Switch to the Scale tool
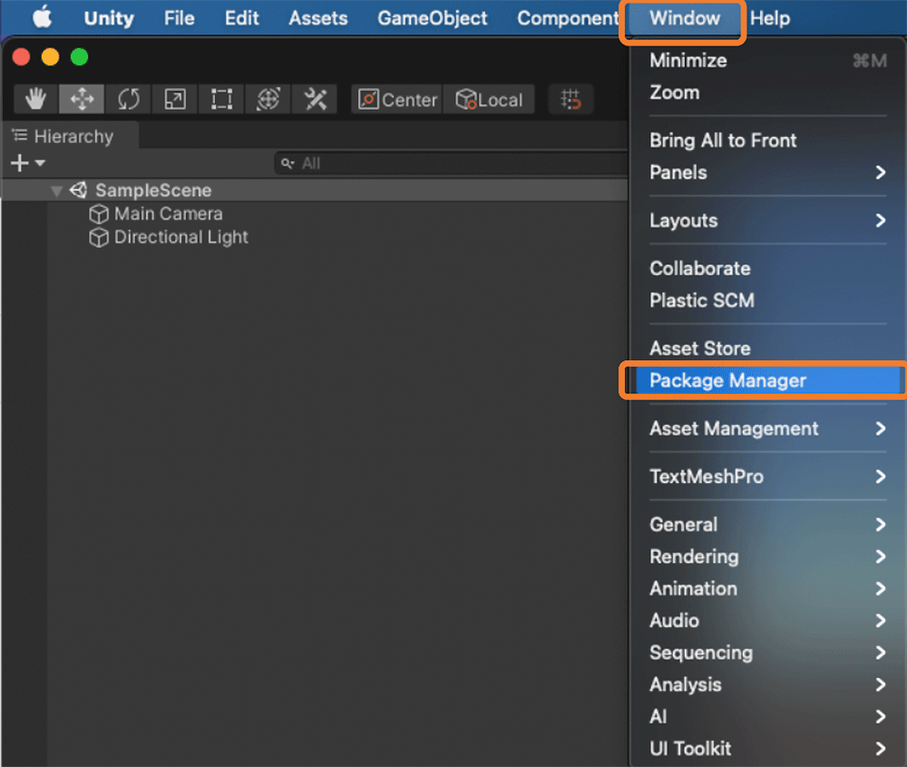Screen dimensions: 907x767 pos(174,99)
